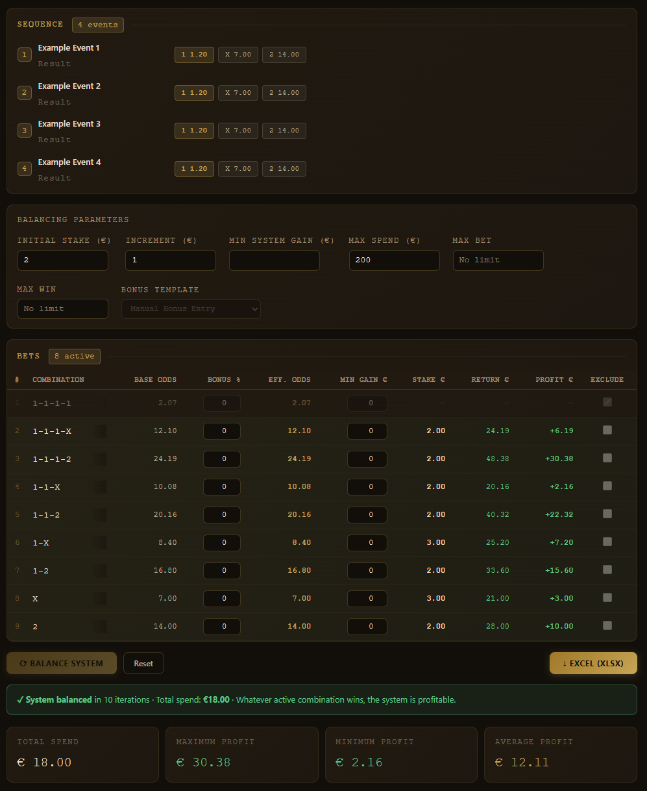Toggle exclude checkbox for combination X

(607, 597)
